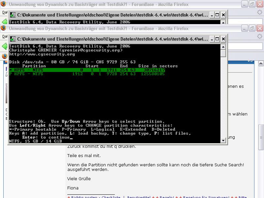
Task: Click the scroll-down arrow in the front TestDisk console
Action: pyautogui.click(x=223, y=141)
